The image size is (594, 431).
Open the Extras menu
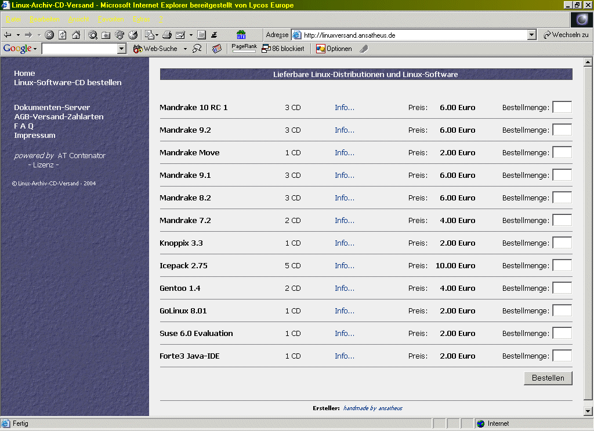[x=142, y=19]
